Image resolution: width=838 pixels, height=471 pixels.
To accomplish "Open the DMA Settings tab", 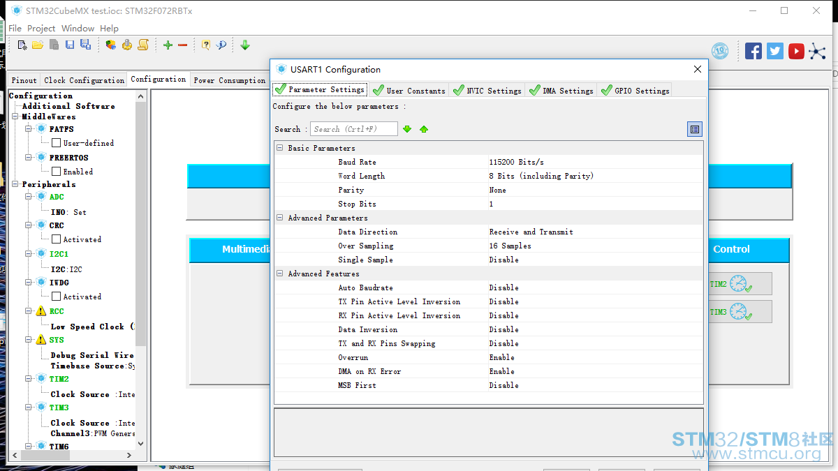I will tap(561, 90).
